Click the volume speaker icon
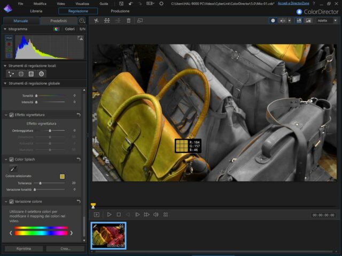Image resolution: width=342 pixels, height=256 pixels. (156, 214)
